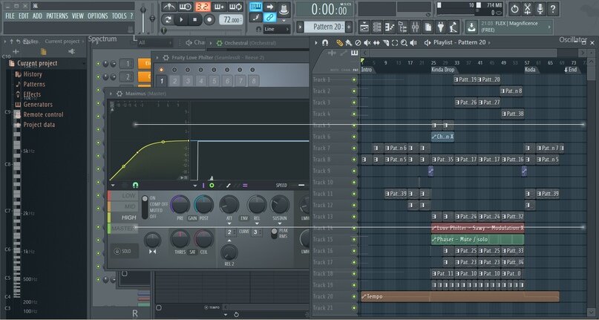This screenshot has height=320, width=599.
Task: Open the Orchestral plugin options arrow
Action: coord(210,43)
